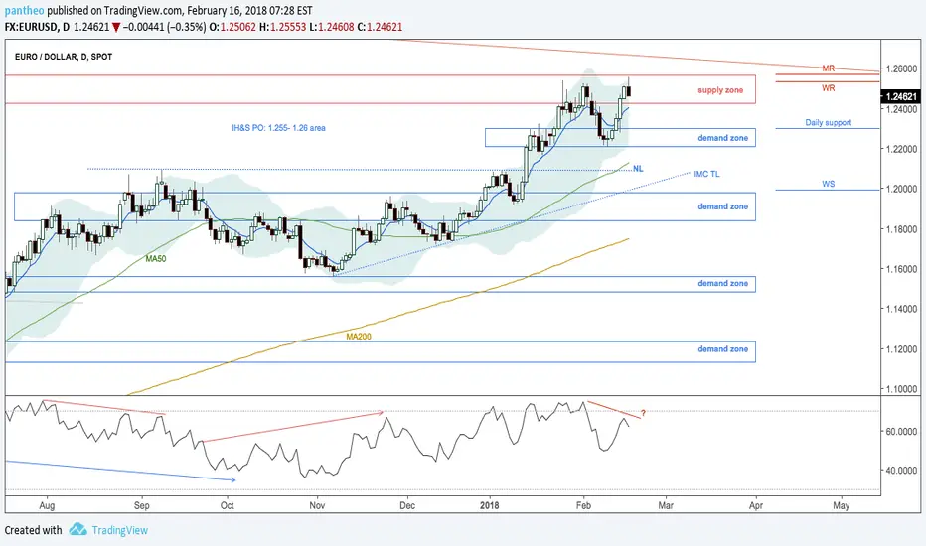The width and height of the screenshot is (926, 546).
Task: Click the −0.00441 (−0.35%) change value
Action: point(165,27)
